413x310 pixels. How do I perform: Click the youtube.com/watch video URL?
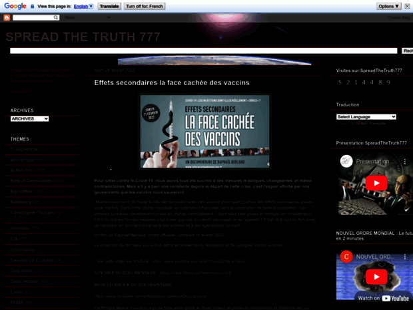click(199, 261)
